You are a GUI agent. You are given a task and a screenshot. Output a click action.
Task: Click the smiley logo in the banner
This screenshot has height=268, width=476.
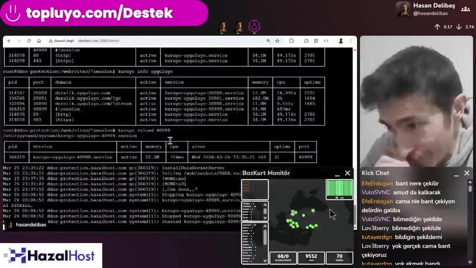pos(13,13)
